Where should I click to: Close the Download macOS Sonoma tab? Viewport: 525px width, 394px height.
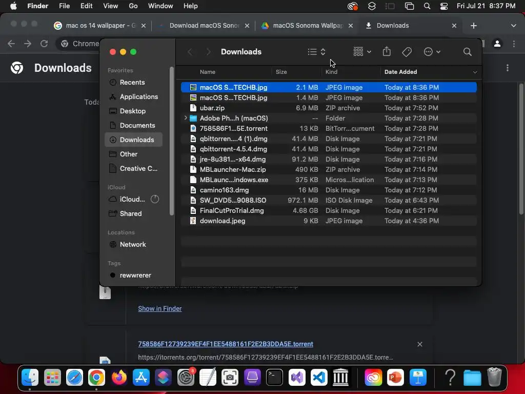[247, 26]
